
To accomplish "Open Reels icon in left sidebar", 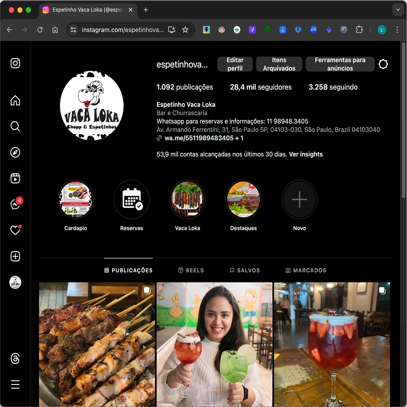I will click(x=15, y=178).
